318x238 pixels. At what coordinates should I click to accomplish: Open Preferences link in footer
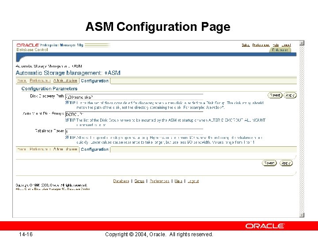point(159,181)
